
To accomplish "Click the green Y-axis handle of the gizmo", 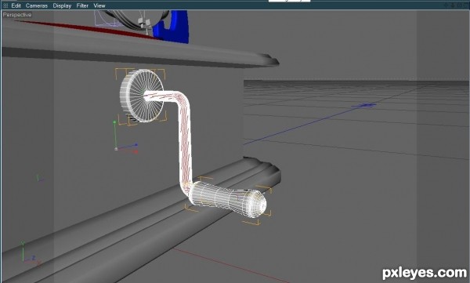I will pyautogui.click(x=114, y=122).
